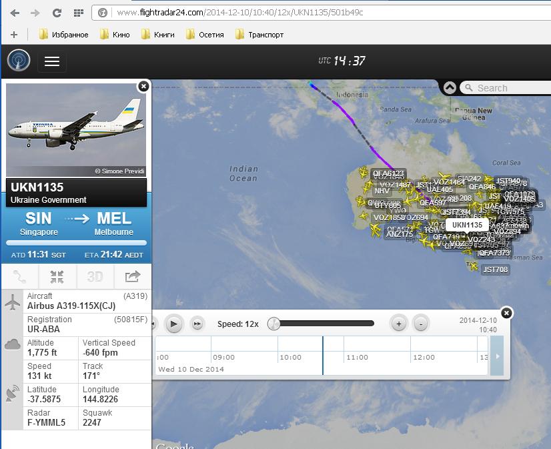This screenshot has width=551, height=449.
Task: Advance the timeline with right arrow
Action: pyautogui.click(x=497, y=356)
